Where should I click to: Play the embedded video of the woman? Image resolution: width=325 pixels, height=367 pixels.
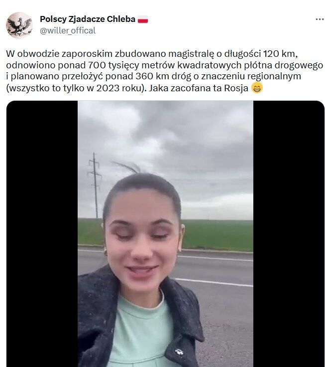(165, 234)
